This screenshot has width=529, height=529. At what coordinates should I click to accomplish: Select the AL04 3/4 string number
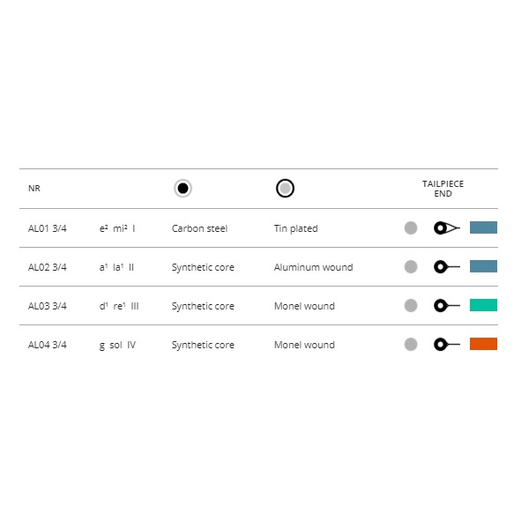48,345
